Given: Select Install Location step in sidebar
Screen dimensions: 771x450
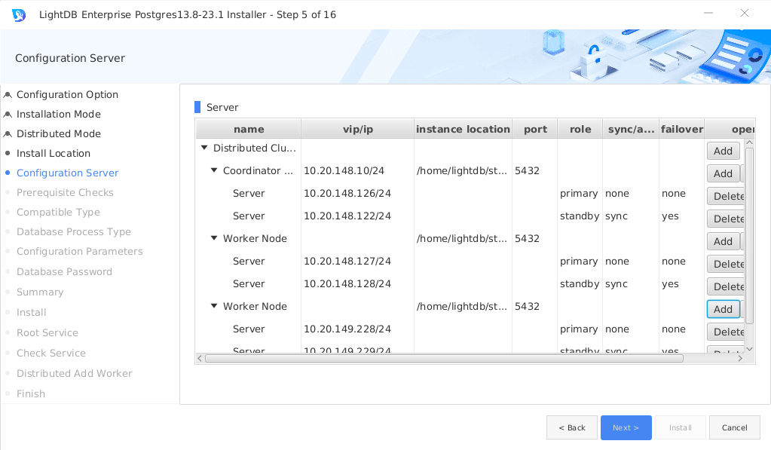Looking at the screenshot, I should pos(53,154).
